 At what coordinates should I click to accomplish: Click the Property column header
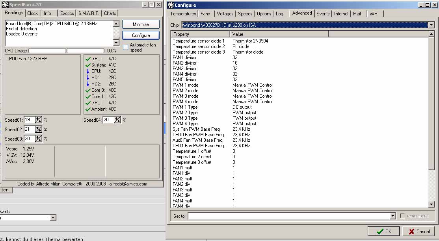pos(201,34)
